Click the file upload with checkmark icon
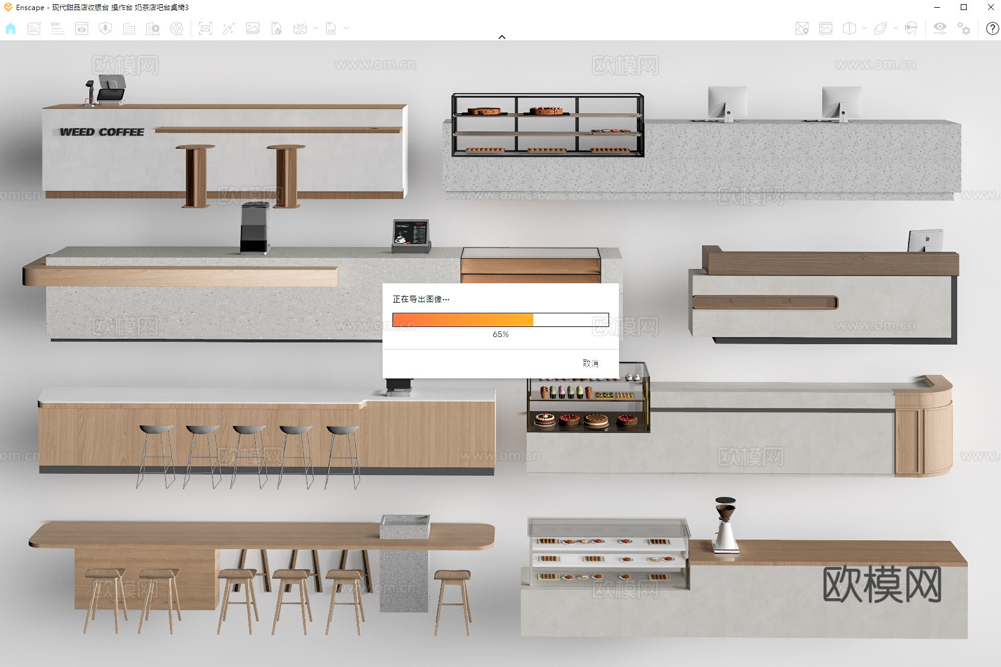 (x=276, y=28)
